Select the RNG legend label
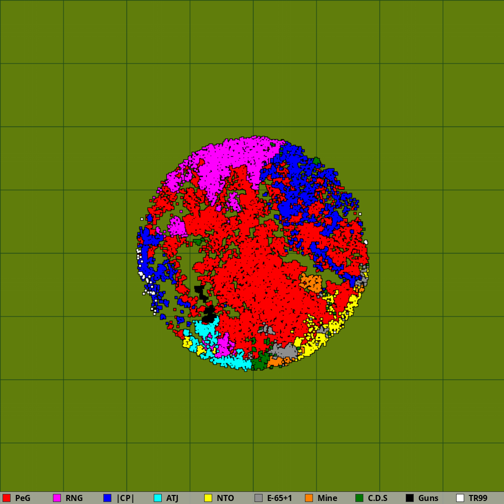504x504 pixels. [74, 498]
